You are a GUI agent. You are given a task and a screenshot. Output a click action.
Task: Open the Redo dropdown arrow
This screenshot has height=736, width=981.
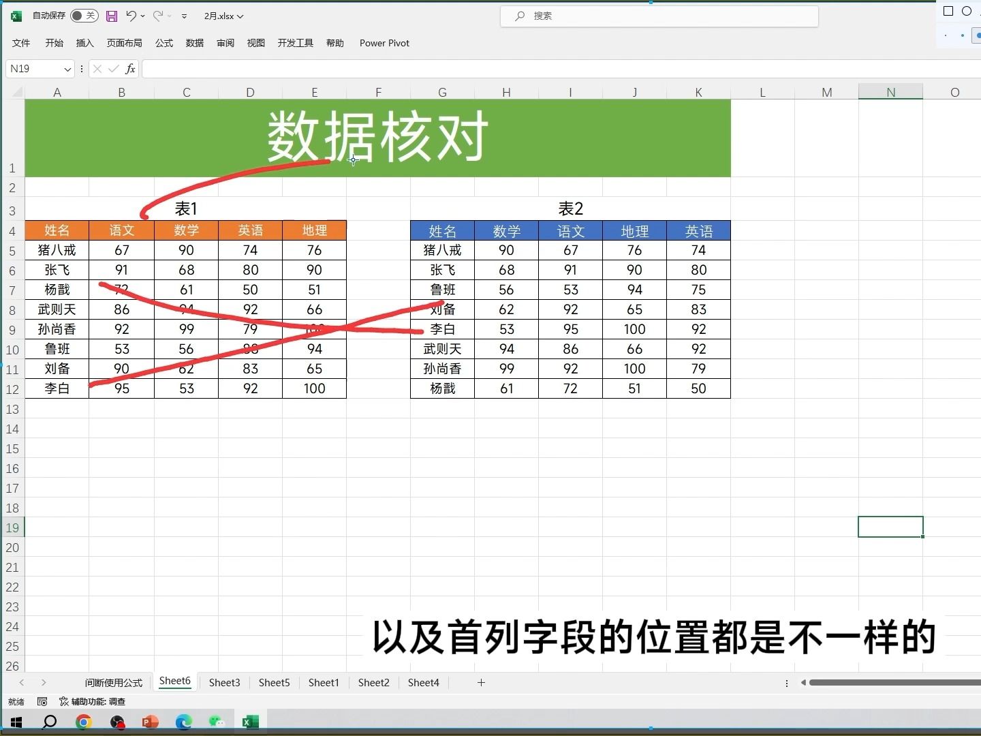[168, 16]
